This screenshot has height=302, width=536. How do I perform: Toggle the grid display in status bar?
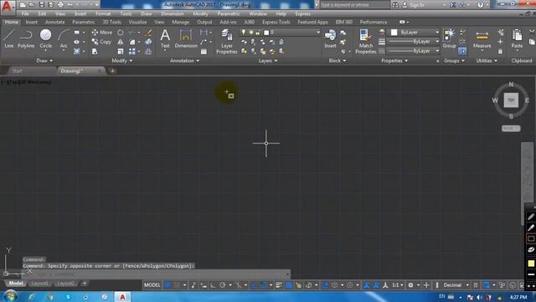click(167, 285)
